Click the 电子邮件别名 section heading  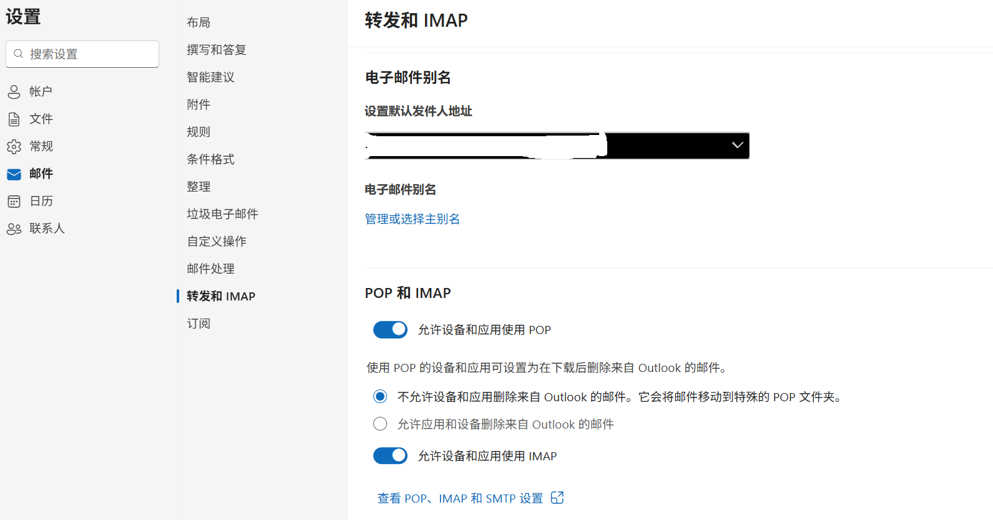click(408, 78)
